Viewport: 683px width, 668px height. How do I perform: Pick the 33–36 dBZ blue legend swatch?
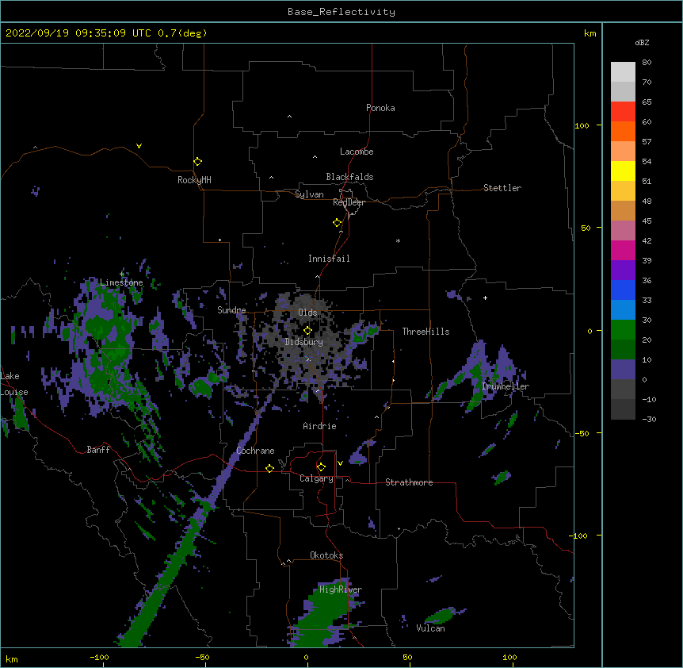pyautogui.click(x=623, y=290)
